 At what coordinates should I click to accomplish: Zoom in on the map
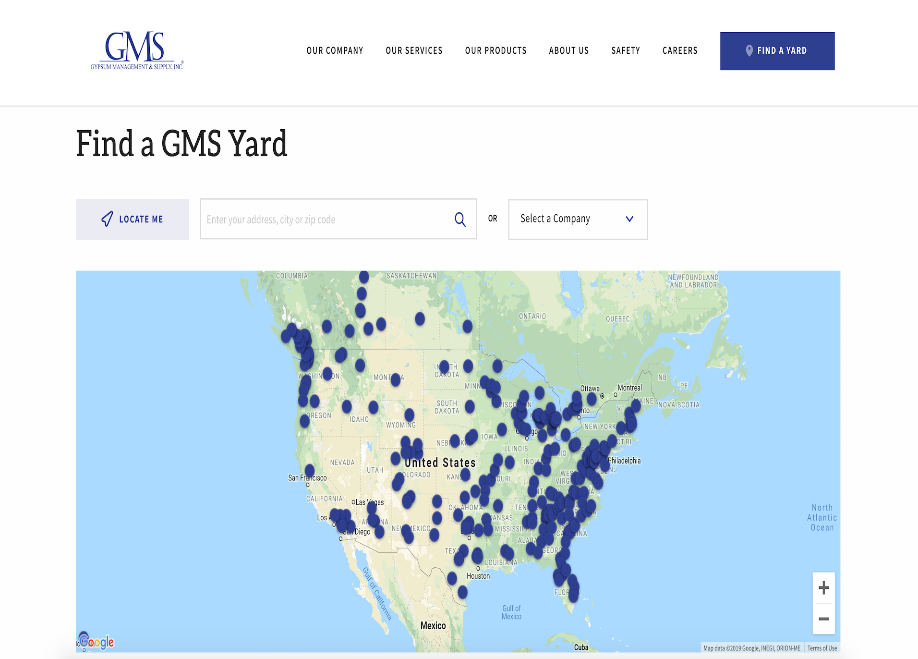click(x=823, y=588)
